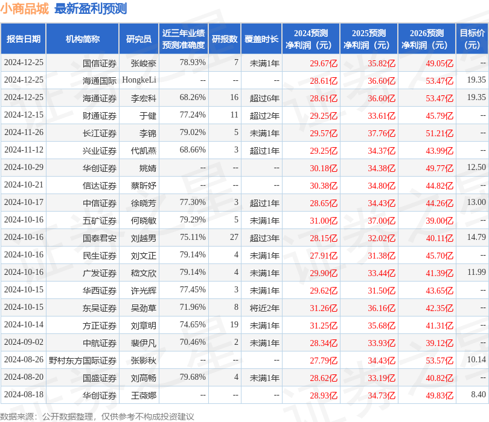
Task: Click coverage duration 超过6年
Action: pos(264,98)
